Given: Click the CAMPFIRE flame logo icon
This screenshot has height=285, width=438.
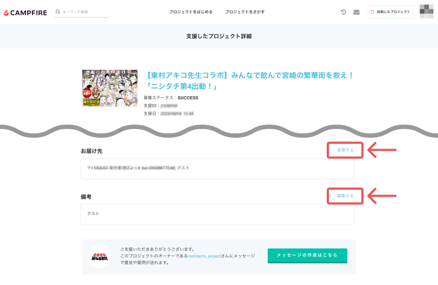Looking at the screenshot, I should coord(6,13).
